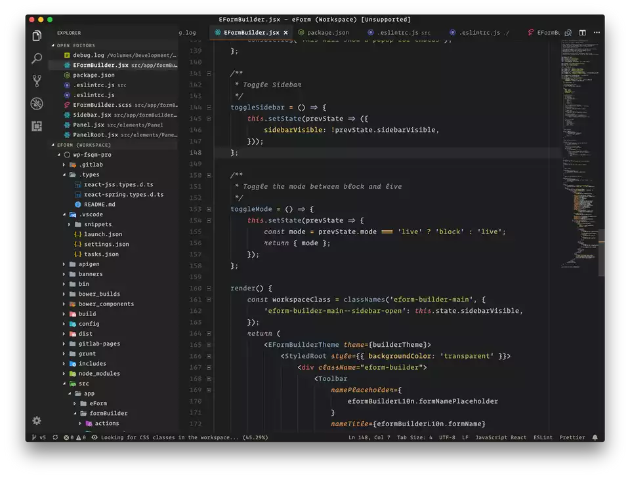
Task: Click the editor vertical scrollbar thumb
Action: 602,252
